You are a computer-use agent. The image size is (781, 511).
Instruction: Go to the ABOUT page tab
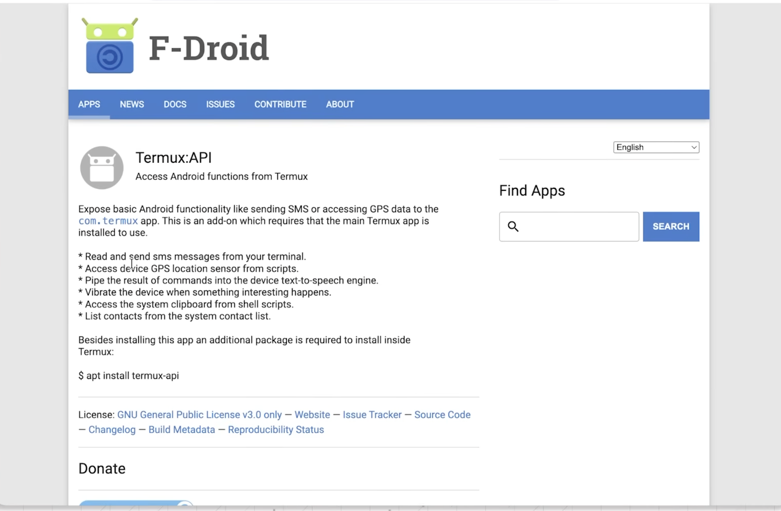[x=340, y=105]
